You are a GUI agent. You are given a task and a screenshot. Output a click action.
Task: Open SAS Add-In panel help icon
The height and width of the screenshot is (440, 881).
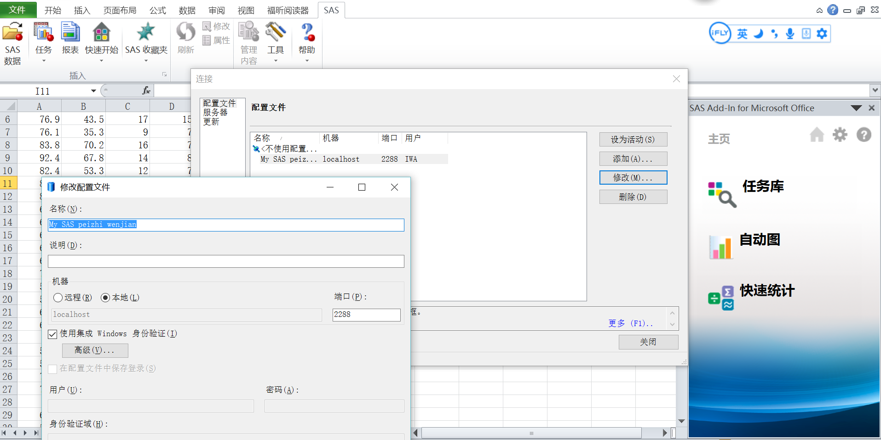tap(864, 135)
